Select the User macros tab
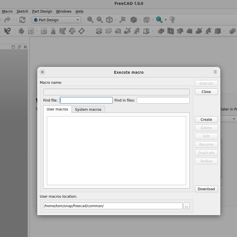This screenshot has height=237, width=237. coord(57,109)
